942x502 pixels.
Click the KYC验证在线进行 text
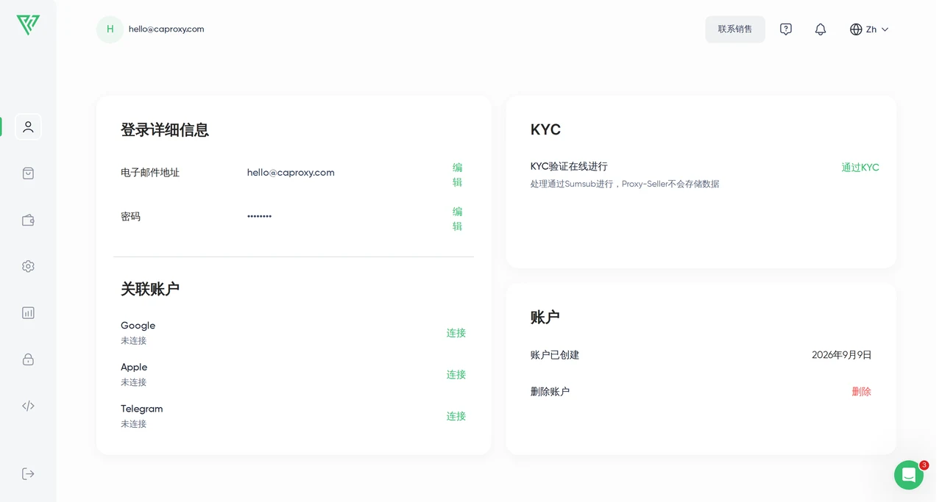(569, 167)
